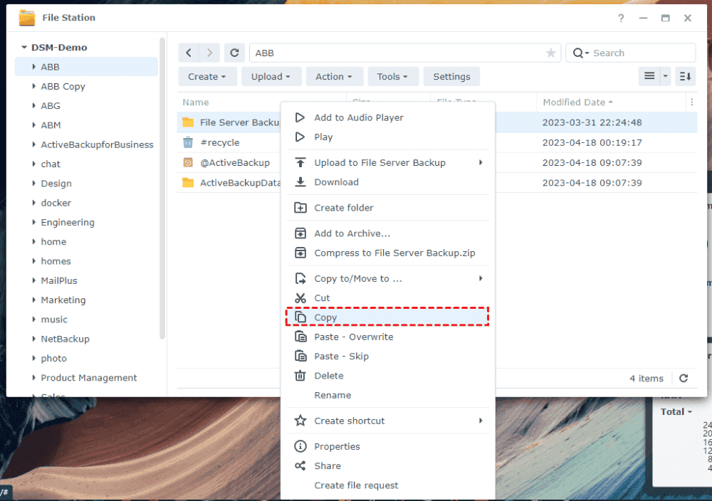
Task: Click the Add to Archive icon
Action: click(300, 233)
